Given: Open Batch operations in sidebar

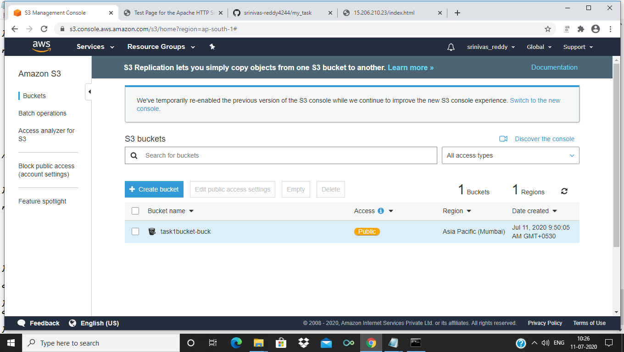Looking at the screenshot, I should 42,113.
